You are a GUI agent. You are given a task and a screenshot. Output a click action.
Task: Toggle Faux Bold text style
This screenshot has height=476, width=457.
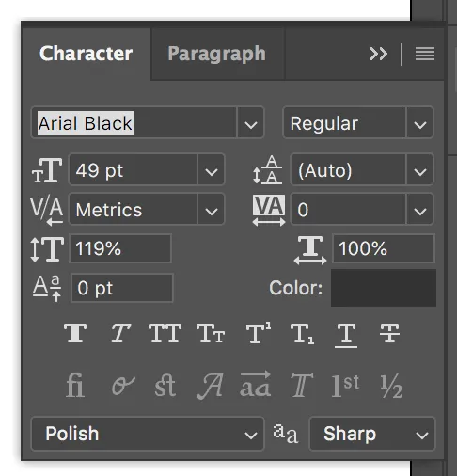coord(75,333)
